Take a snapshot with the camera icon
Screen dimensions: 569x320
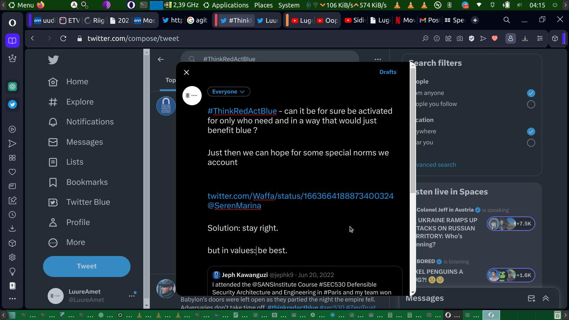(460, 38)
